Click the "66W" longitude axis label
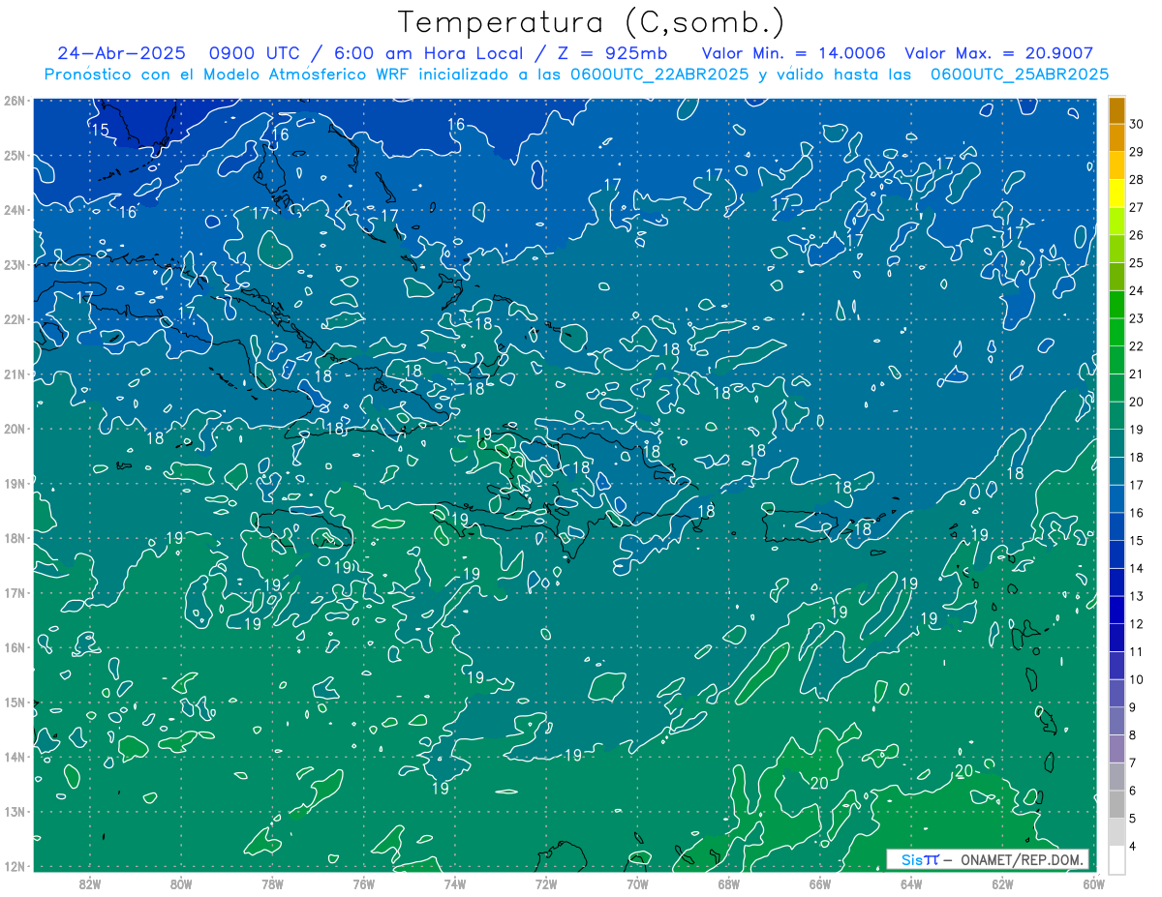 coord(819,882)
